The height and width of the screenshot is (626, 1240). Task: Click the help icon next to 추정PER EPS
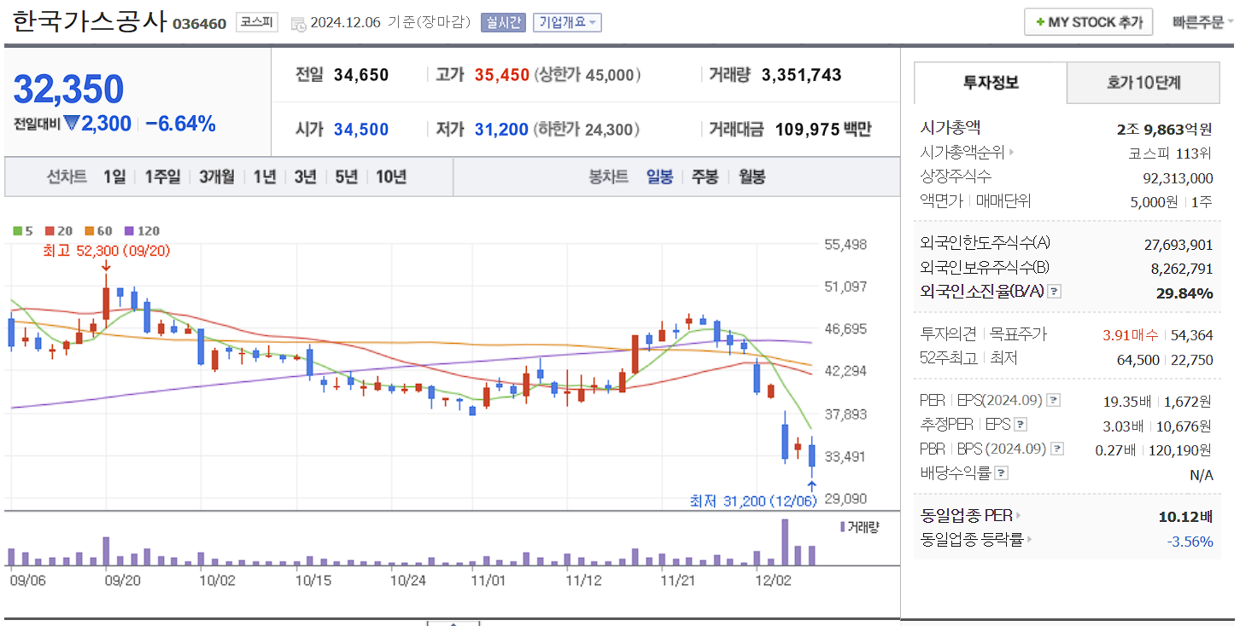pos(1021,424)
